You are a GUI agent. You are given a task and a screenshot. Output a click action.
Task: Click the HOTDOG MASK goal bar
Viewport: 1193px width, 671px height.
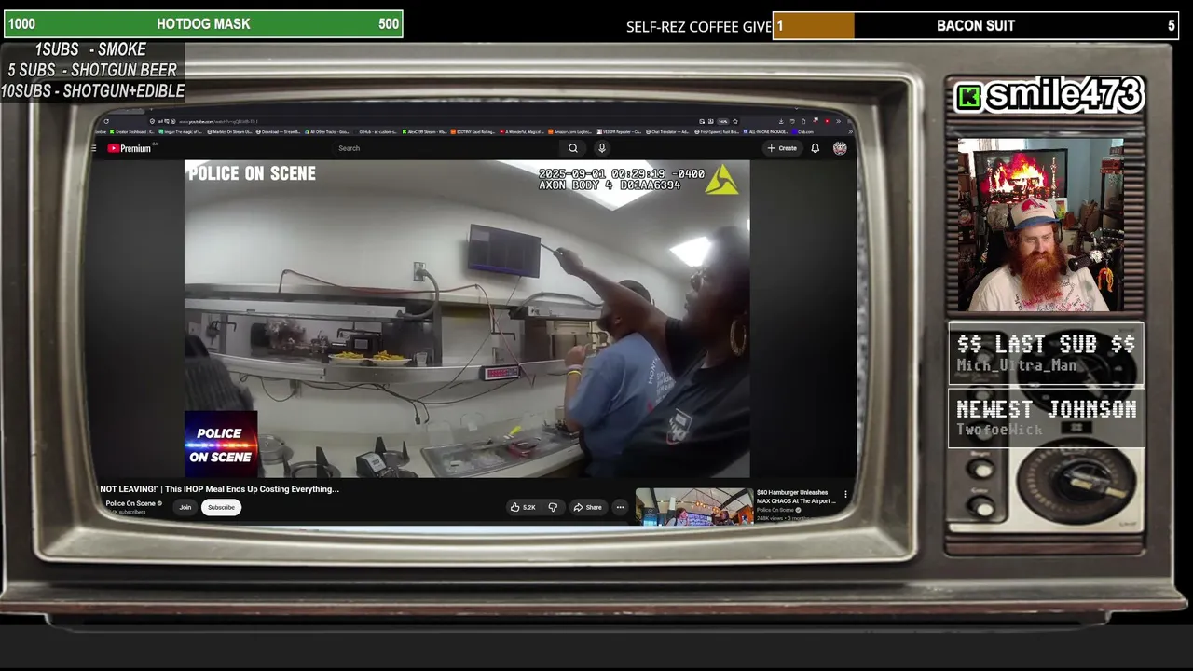click(203, 24)
